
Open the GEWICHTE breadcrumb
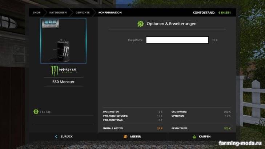(x=83, y=12)
